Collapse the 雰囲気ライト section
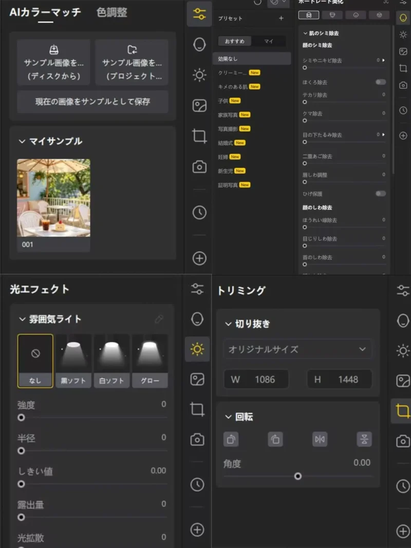411x548 pixels. (x=23, y=319)
